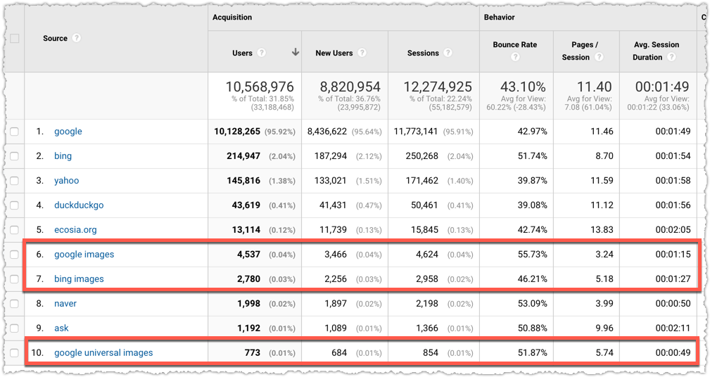Check the box for the bing row

pos(15,156)
